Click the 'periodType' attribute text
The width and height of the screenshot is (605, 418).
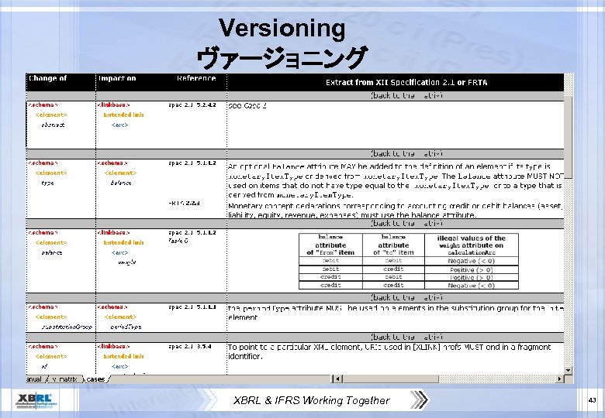point(126,327)
